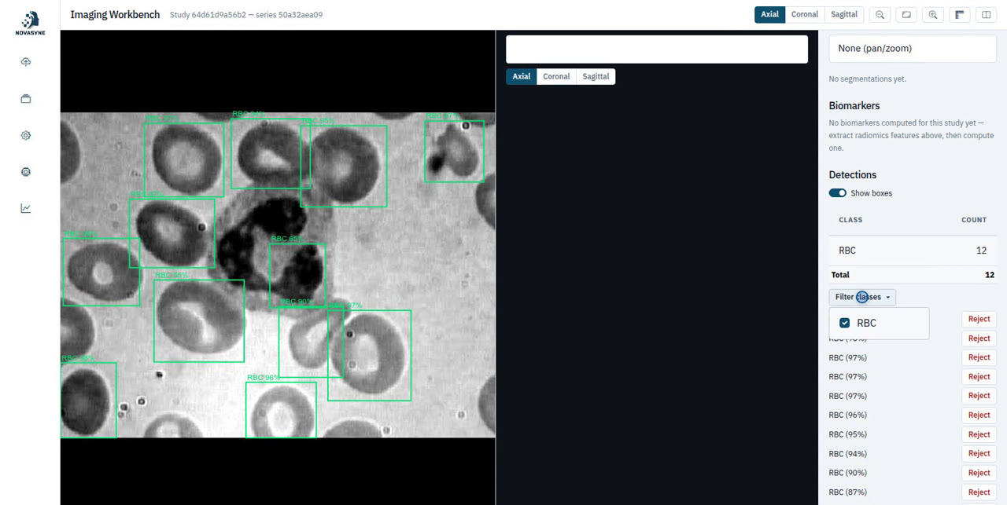Image resolution: width=1007 pixels, height=505 pixels.
Task: Zoom out with the magnifier minus icon
Action: tap(880, 15)
